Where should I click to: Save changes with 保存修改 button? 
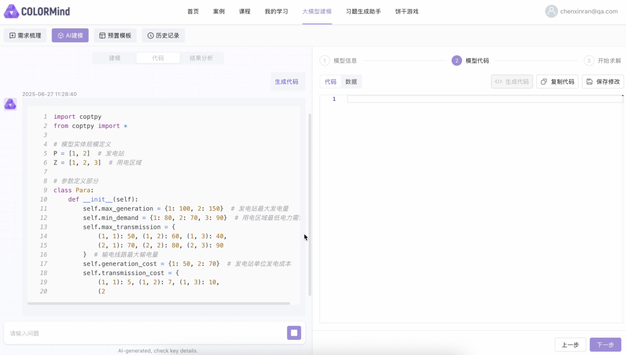pos(603,82)
